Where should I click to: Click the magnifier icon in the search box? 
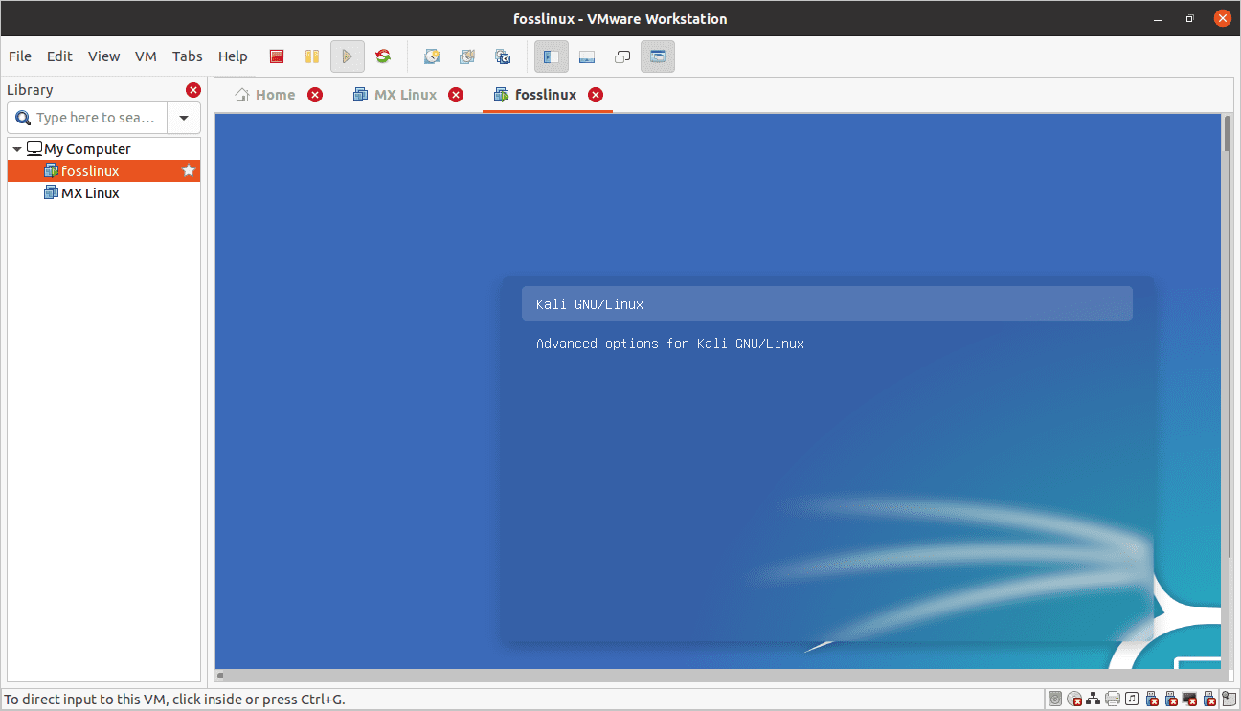pos(23,118)
